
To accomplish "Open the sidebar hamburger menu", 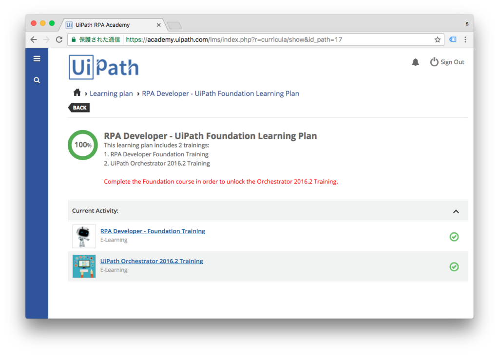I will tap(37, 58).
